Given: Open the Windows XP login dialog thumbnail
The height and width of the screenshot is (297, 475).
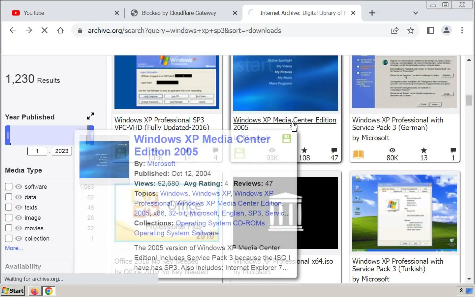Looking at the screenshot, I should coord(167,82).
